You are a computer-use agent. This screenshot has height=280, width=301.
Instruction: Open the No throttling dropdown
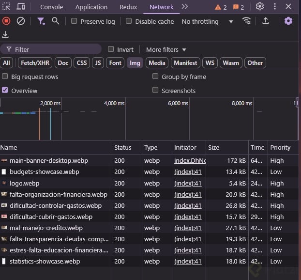click(207, 21)
